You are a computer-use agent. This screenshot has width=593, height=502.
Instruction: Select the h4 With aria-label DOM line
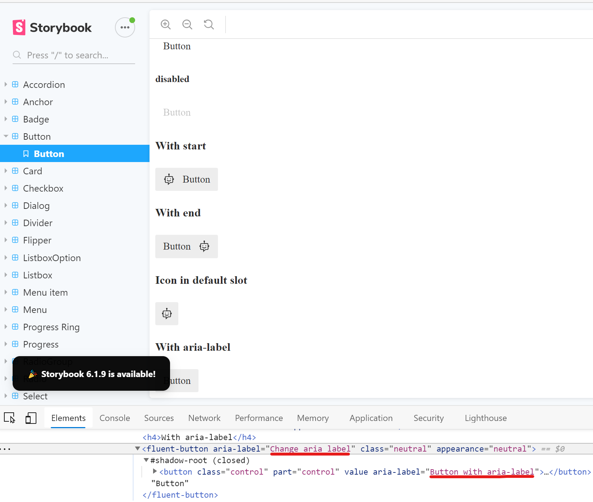[199, 437]
